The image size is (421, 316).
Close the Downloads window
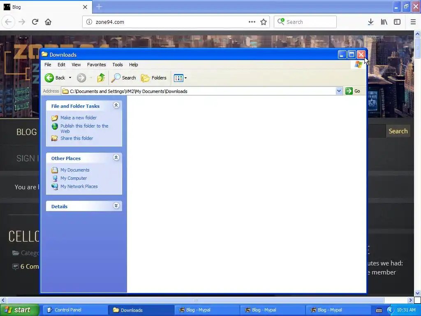(361, 55)
